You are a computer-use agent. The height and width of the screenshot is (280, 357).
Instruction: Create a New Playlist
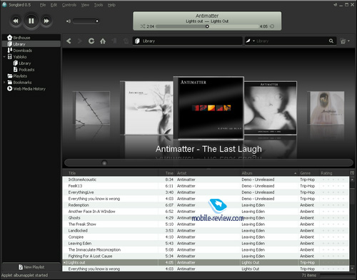coord(31,267)
